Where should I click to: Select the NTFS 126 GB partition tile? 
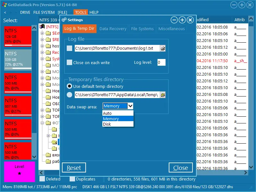tap(18, 36)
